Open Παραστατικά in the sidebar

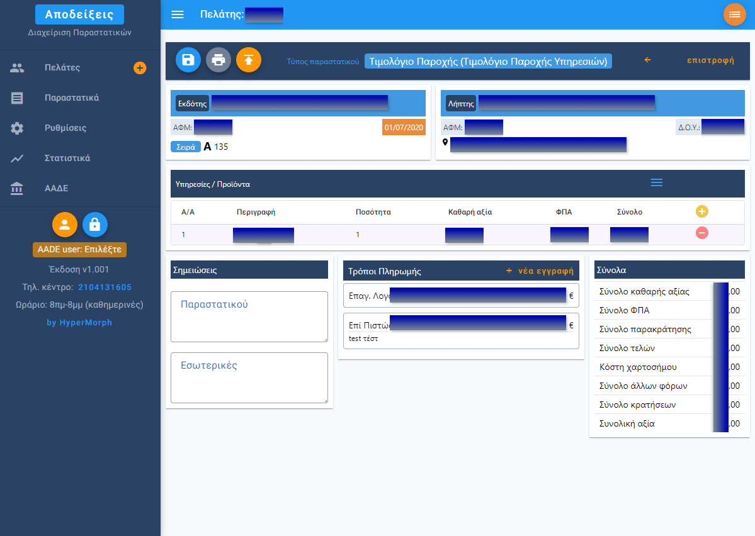[71, 98]
